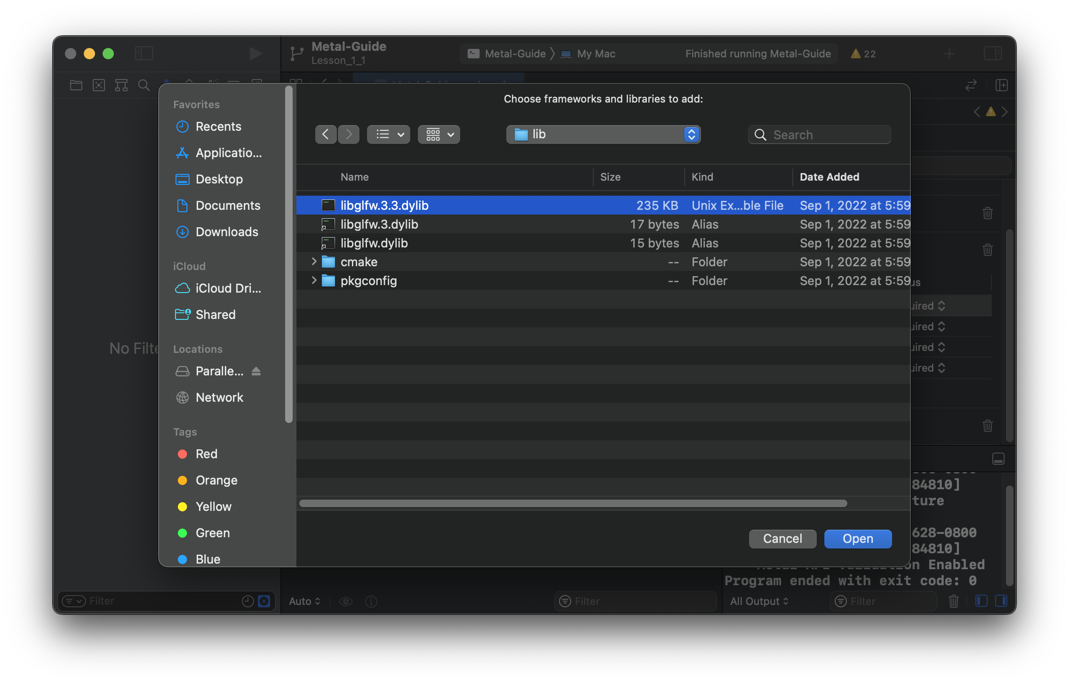Click the source control branch icon for Lesson_1_1
Image resolution: width=1069 pixels, height=684 pixels.
tap(296, 53)
